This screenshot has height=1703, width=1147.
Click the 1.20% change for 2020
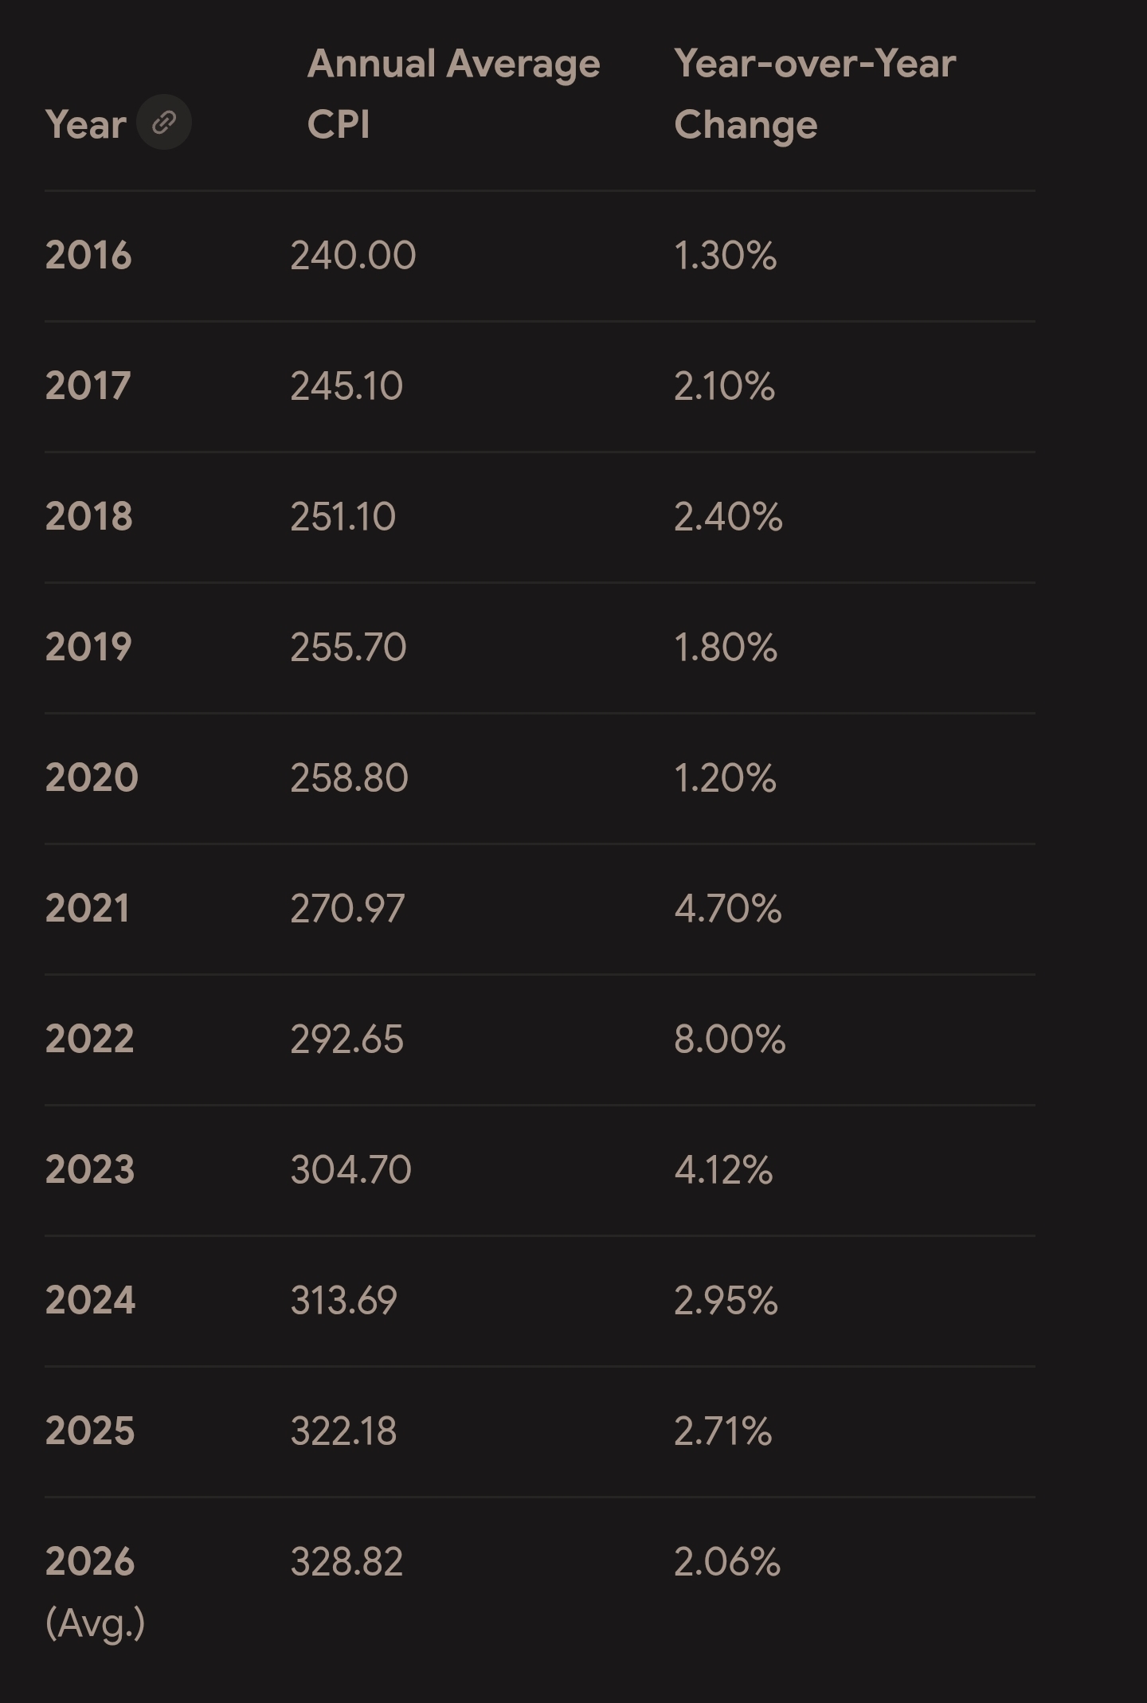725,778
